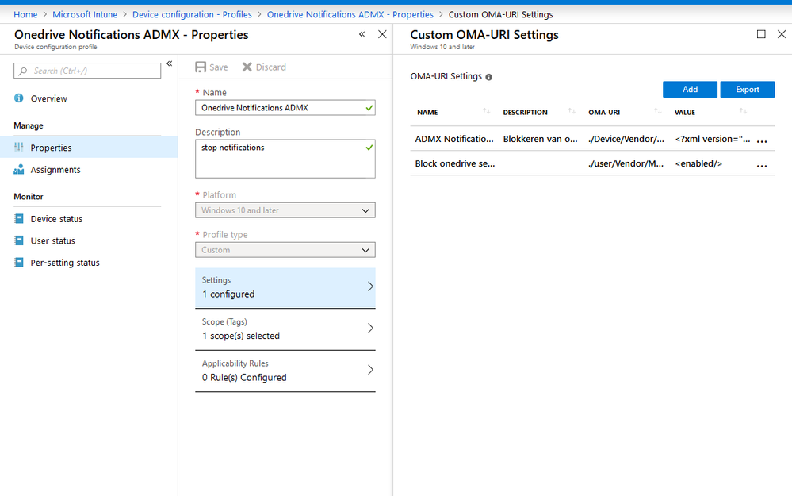This screenshot has height=496, width=792.
Task: Collapse the Properties blade double-chevron
Action: [362, 34]
